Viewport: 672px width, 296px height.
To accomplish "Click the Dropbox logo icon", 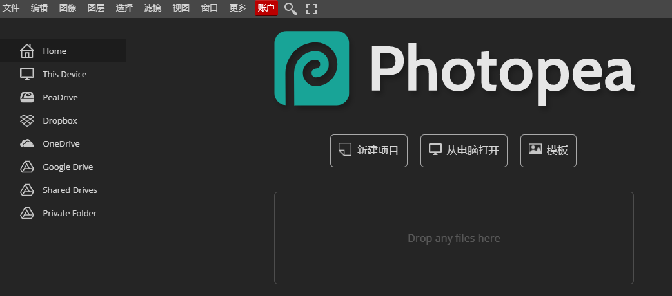I will tap(27, 120).
